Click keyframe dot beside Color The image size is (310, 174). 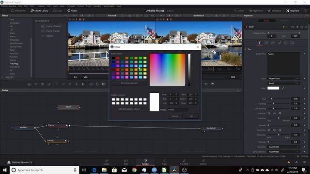[x=304, y=88]
